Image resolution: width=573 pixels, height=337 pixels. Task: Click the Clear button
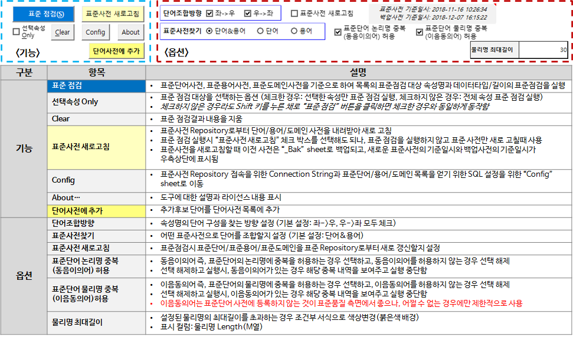(x=63, y=32)
